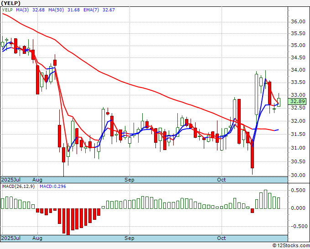310x249 pixels.
Task: Click the 30.00 price axis label
Action: click(x=298, y=175)
